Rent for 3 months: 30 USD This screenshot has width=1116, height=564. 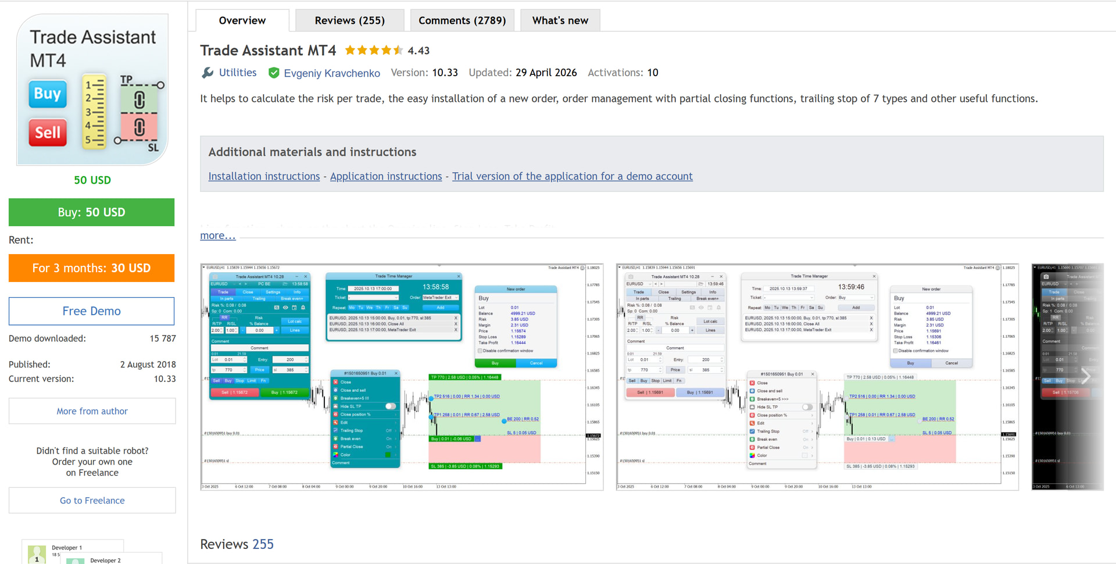click(x=92, y=268)
